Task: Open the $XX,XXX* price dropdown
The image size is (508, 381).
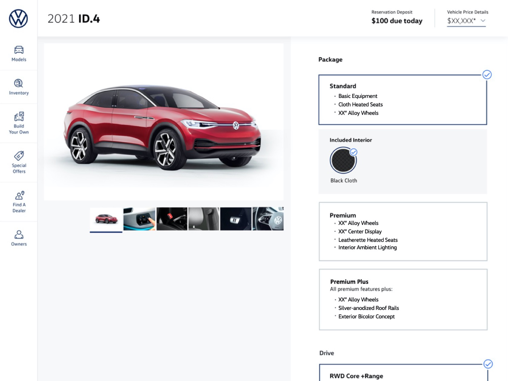Action: 466,21
